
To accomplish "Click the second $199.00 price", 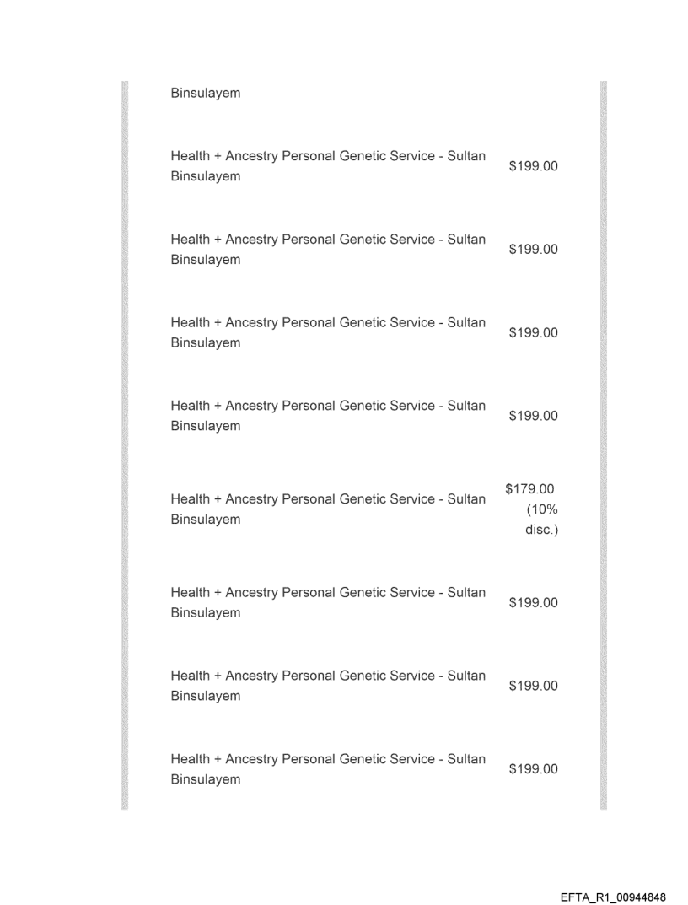I will (x=533, y=250).
